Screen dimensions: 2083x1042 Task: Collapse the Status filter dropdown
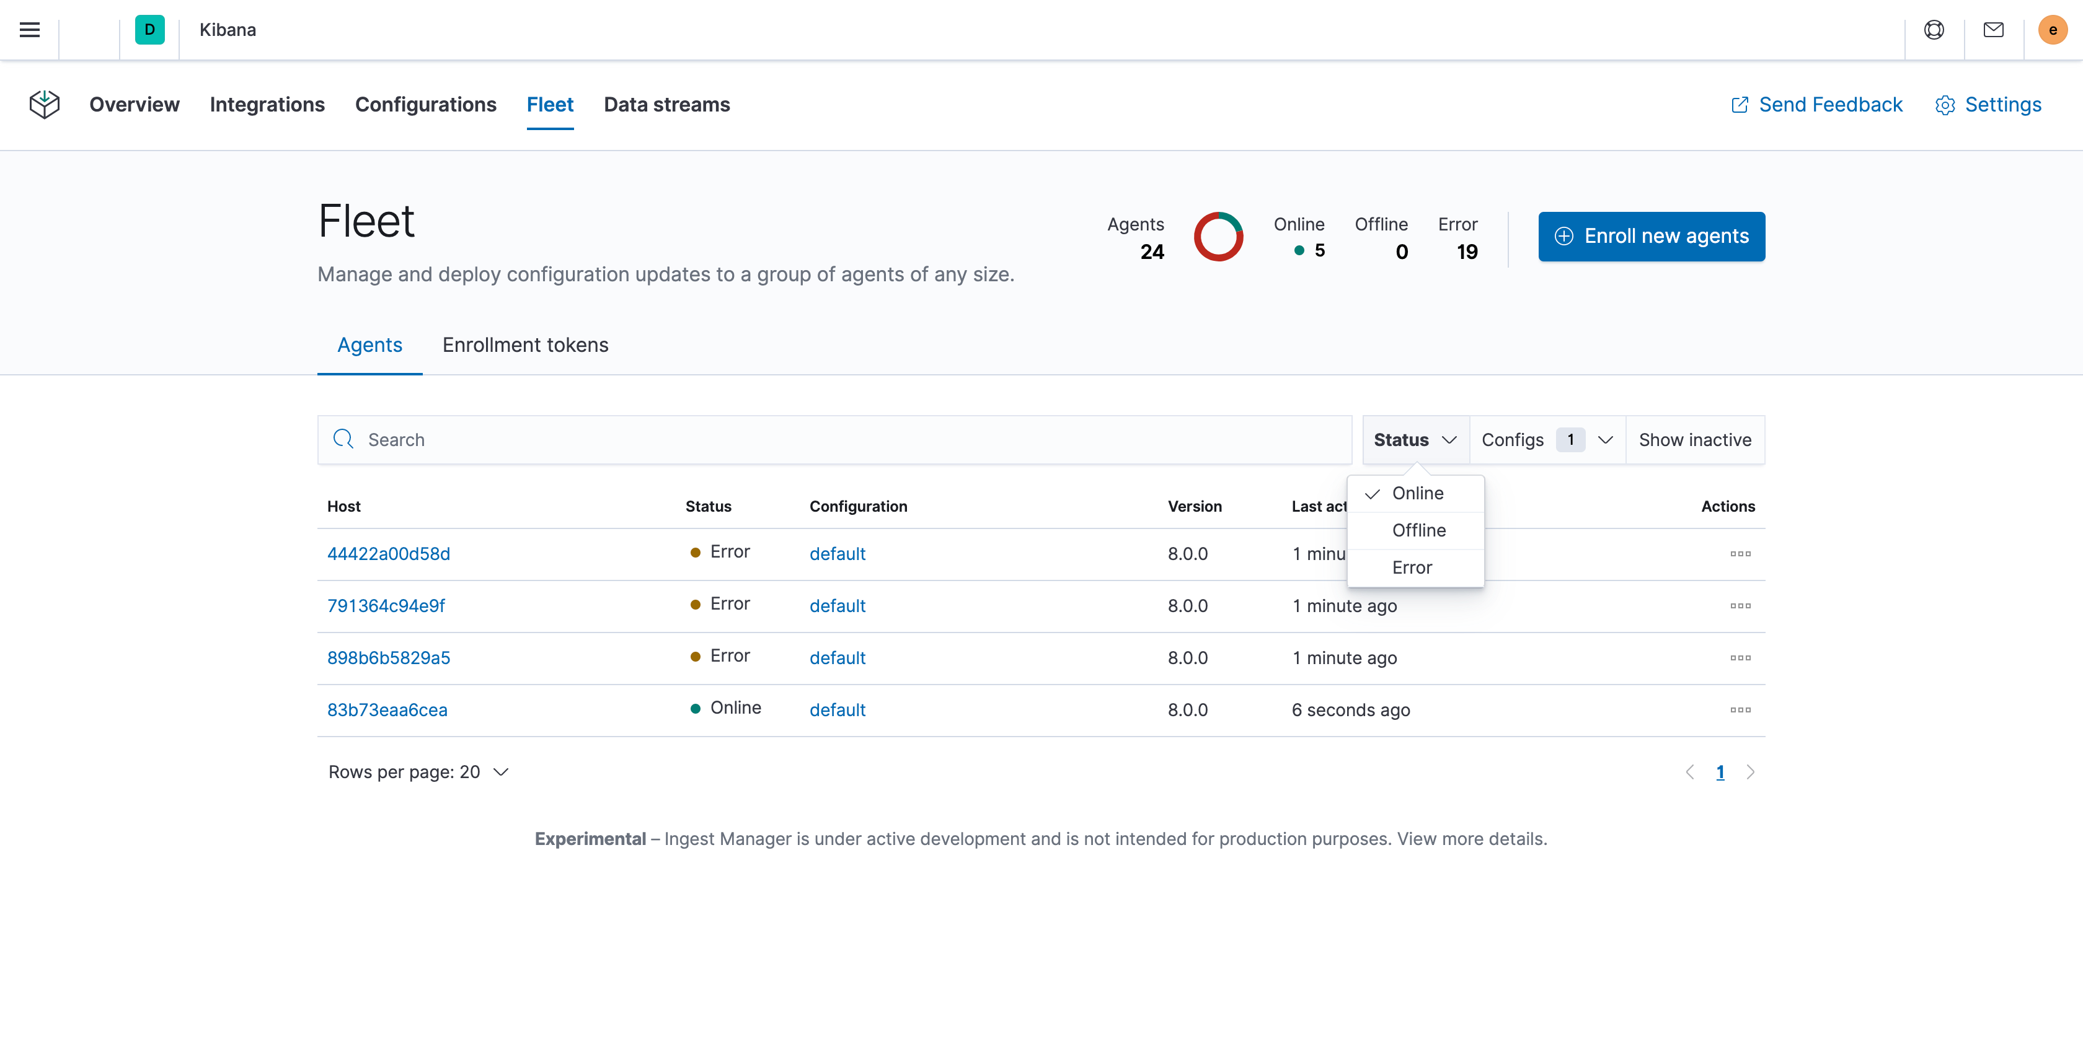pyautogui.click(x=1414, y=439)
